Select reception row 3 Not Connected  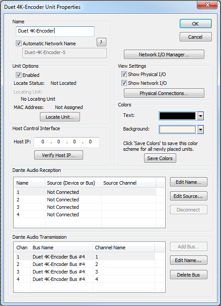coord(86,207)
